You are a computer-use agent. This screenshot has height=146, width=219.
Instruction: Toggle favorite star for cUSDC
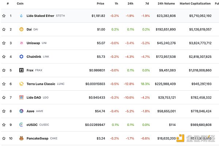coord(4,125)
